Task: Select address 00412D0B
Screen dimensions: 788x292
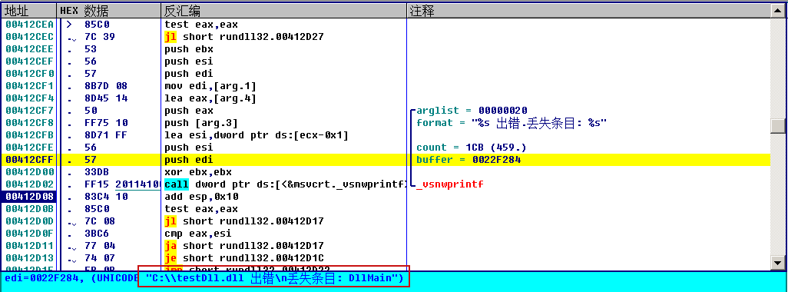Action: pos(30,208)
